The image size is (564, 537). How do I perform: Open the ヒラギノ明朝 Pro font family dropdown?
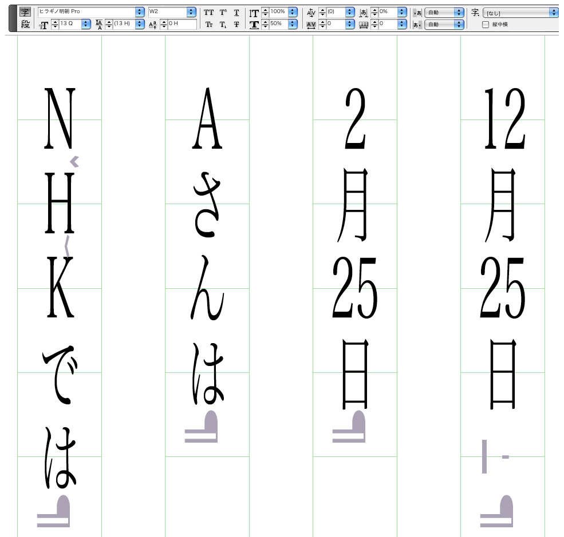[140, 12]
